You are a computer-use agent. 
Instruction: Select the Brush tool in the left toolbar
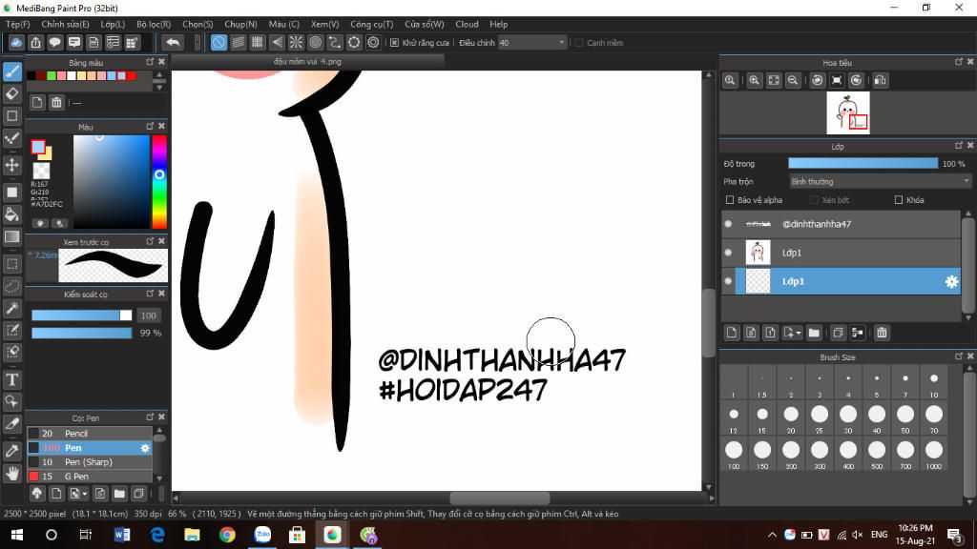pos(12,71)
